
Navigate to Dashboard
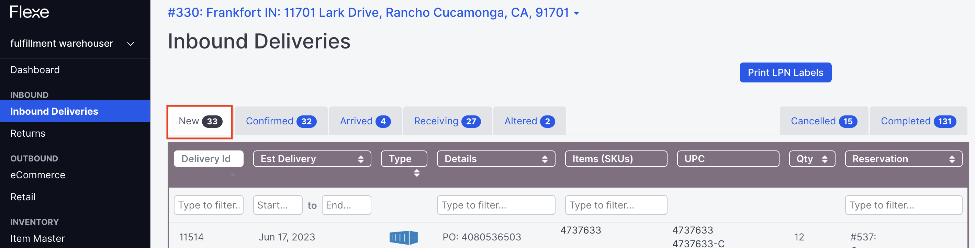pyautogui.click(x=35, y=70)
